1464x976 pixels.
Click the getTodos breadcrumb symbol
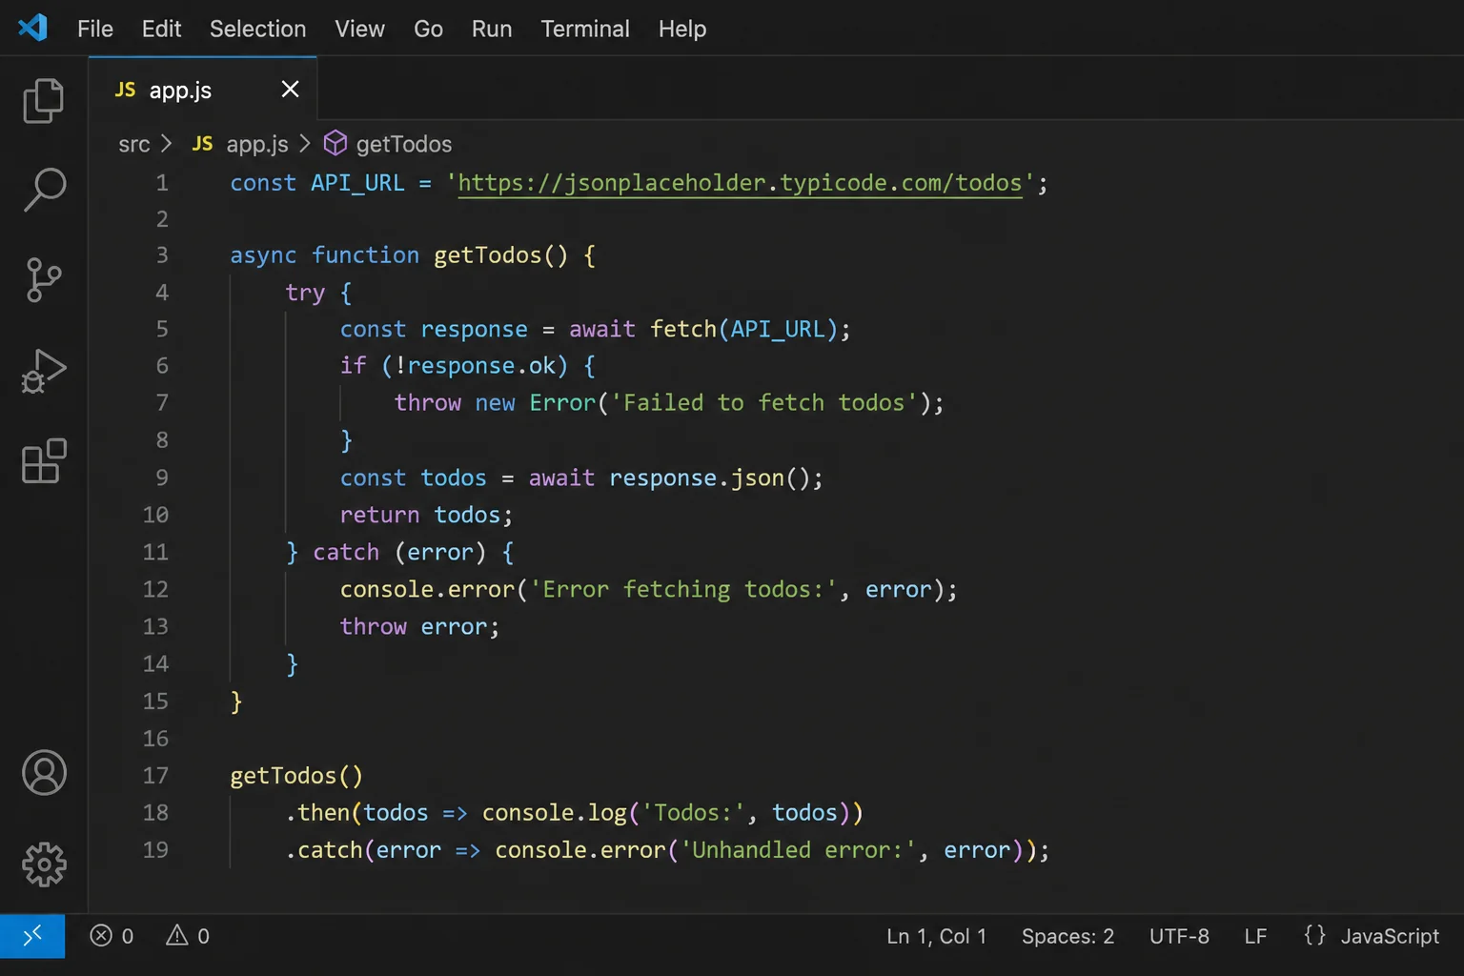(x=404, y=144)
